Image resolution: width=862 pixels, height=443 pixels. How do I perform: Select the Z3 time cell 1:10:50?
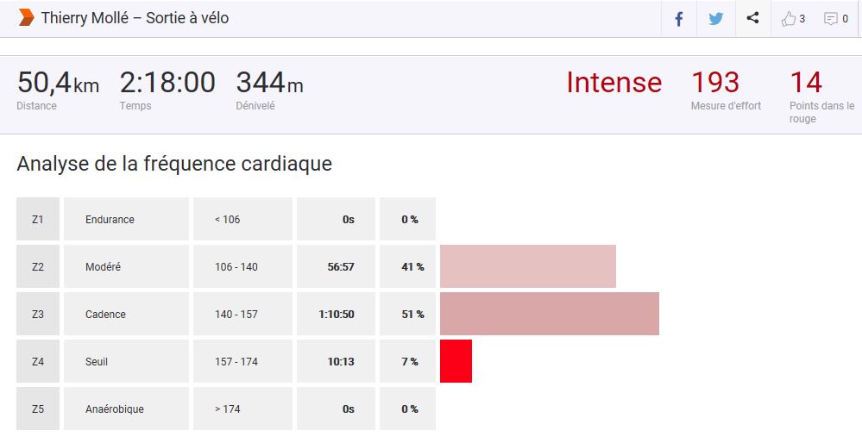(x=337, y=314)
